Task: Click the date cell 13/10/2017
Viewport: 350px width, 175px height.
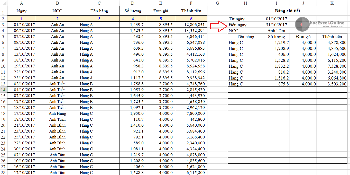Action: (22, 54)
